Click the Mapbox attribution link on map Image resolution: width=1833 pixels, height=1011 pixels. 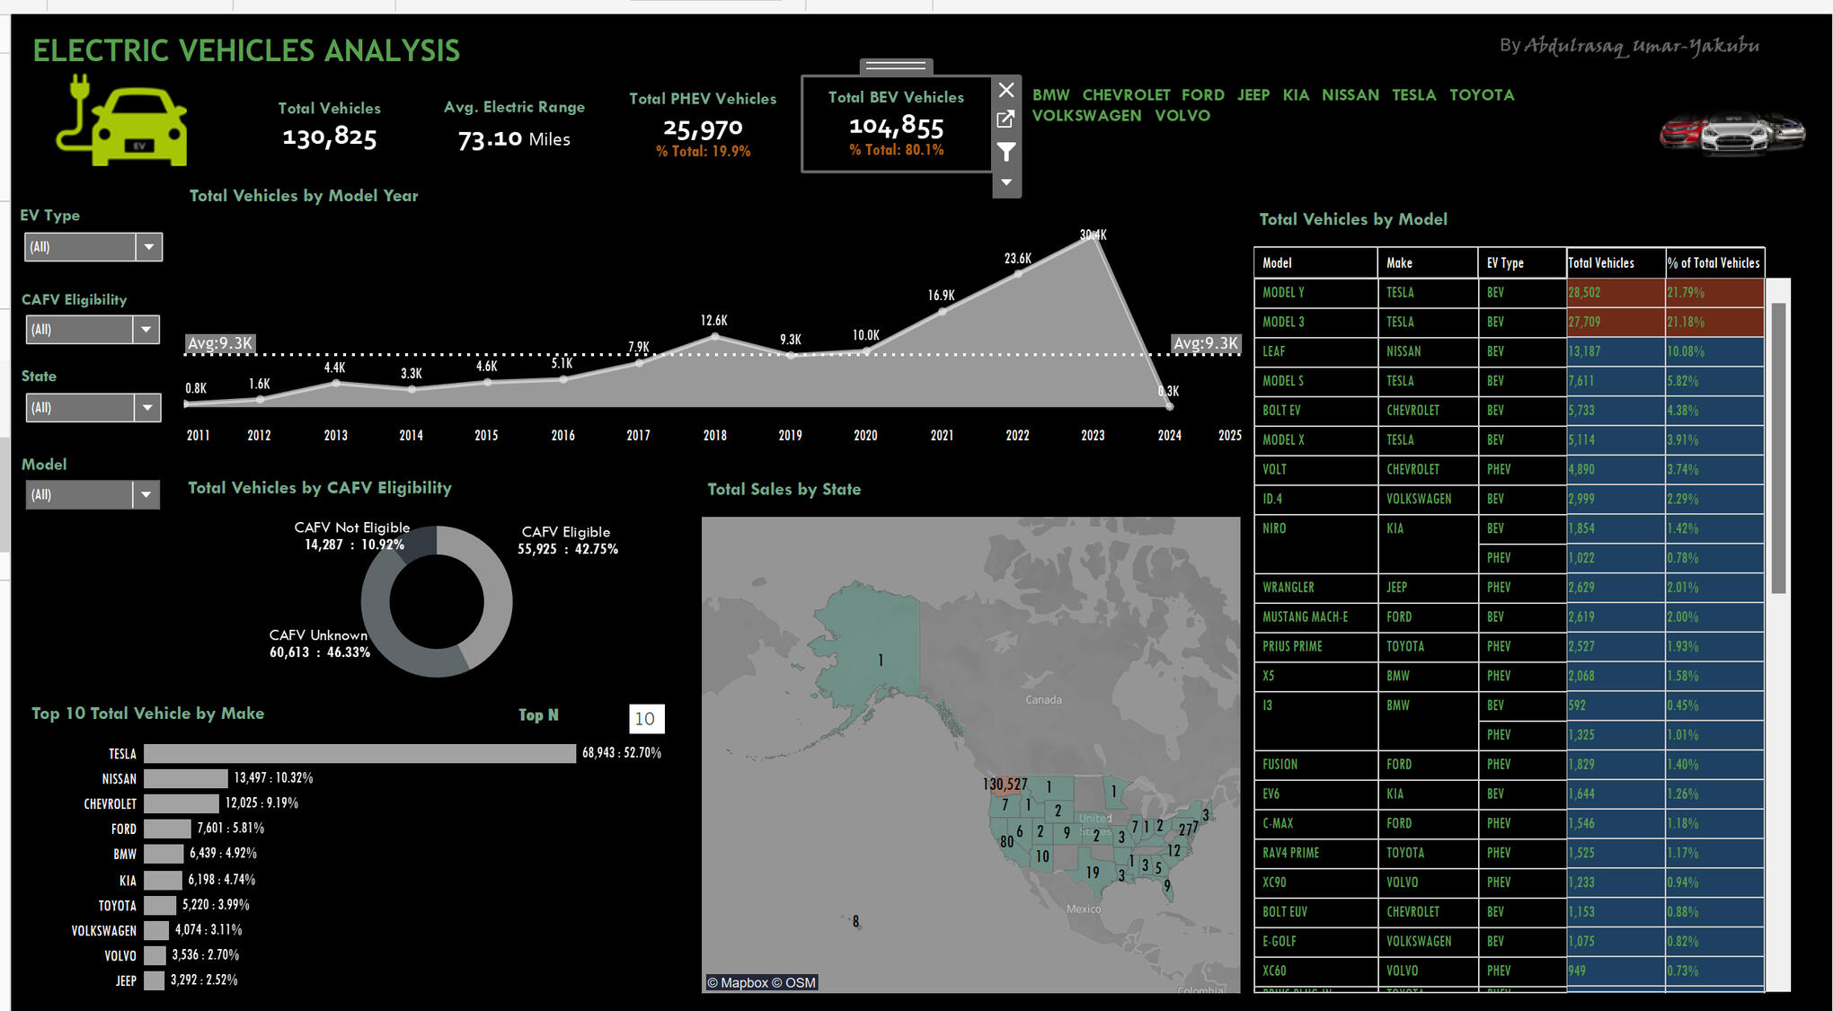pos(744,983)
